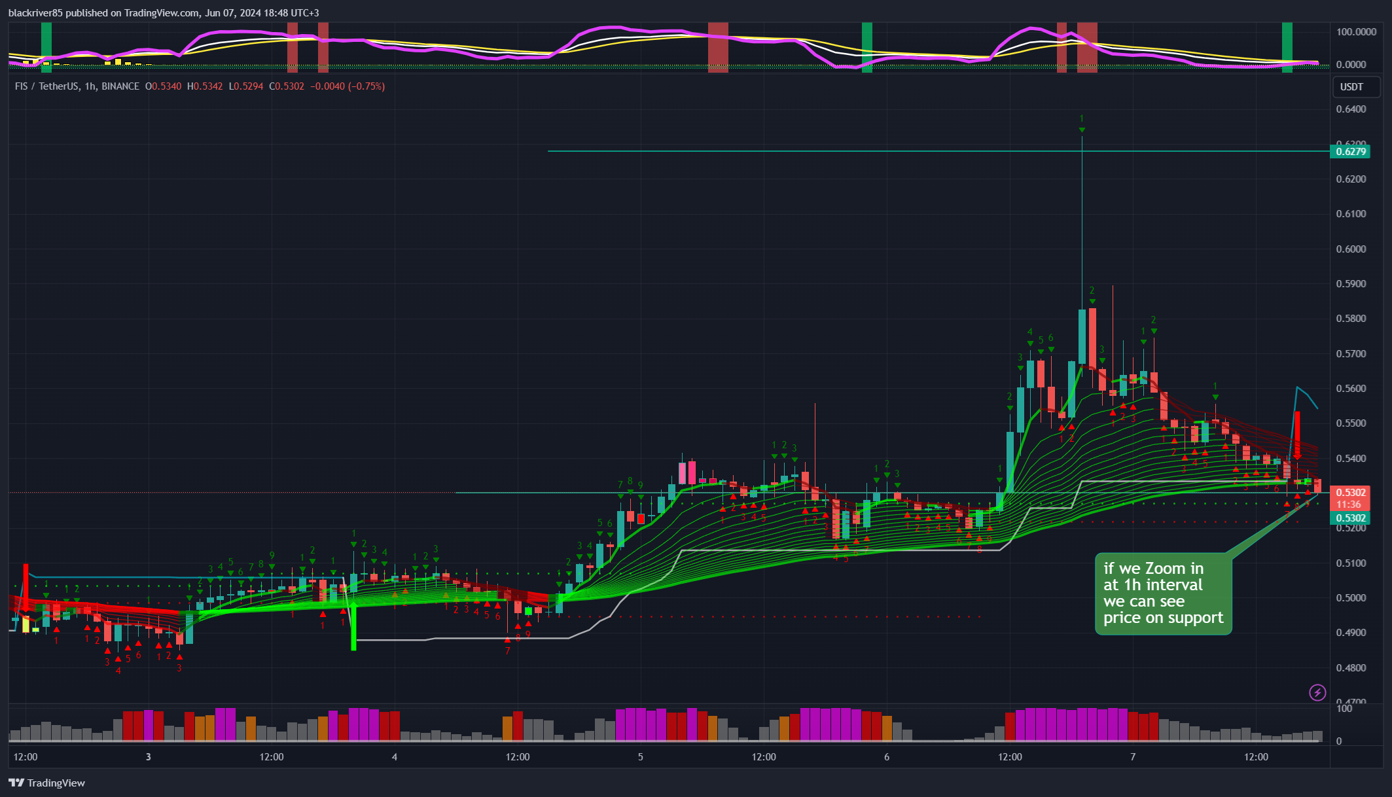Screen dimensions: 1392x797
Task: Click the 0.5500 price axis label
Action: 1351,423
